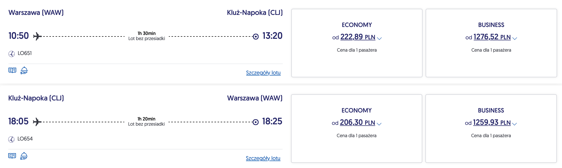Open Szczegóły lotu for Kluż-Napoka–Warszawa flight

(x=263, y=158)
